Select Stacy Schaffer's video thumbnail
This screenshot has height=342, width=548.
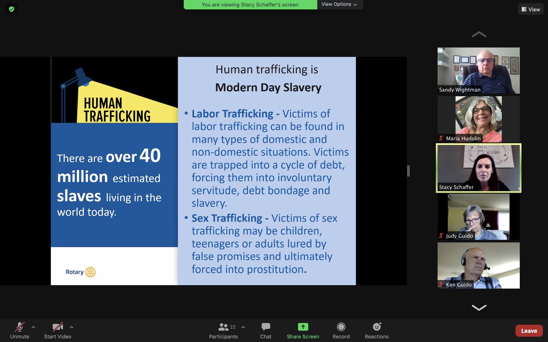tap(479, 168)
